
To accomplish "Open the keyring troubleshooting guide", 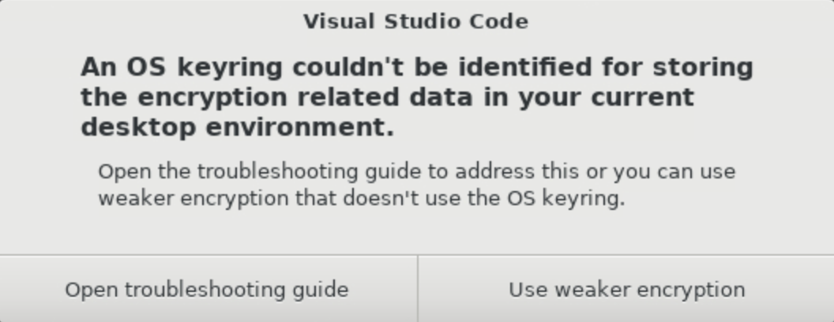I will pyautogui.click(x=207, y=290).
